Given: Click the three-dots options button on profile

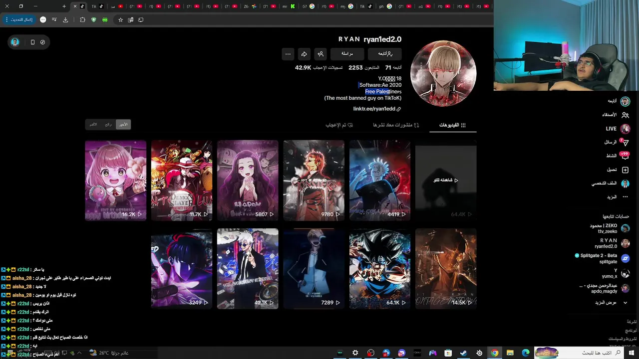Looking at the screenshot, I should point(288,54).
